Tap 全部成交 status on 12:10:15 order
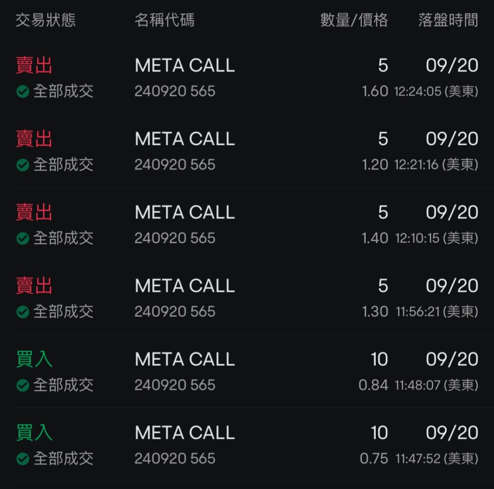 pyautogui.click(x=63, y=238)
